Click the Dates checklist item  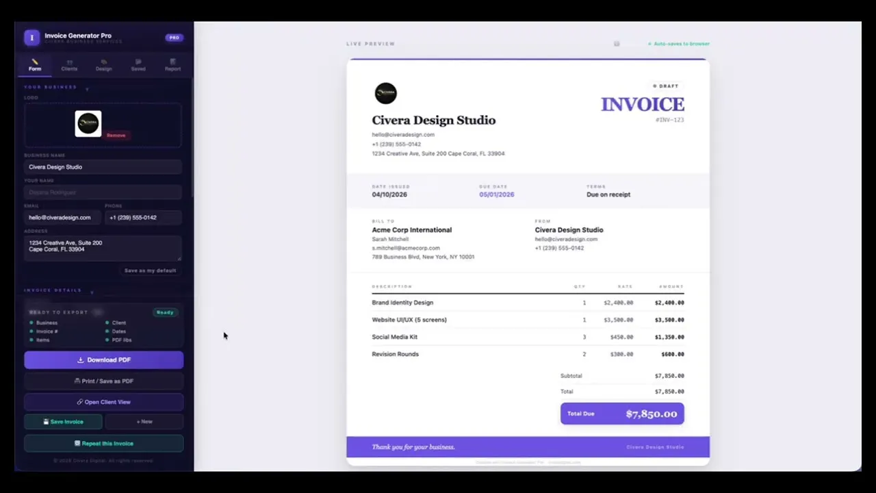pyautogui.click(x=116, y=331)
